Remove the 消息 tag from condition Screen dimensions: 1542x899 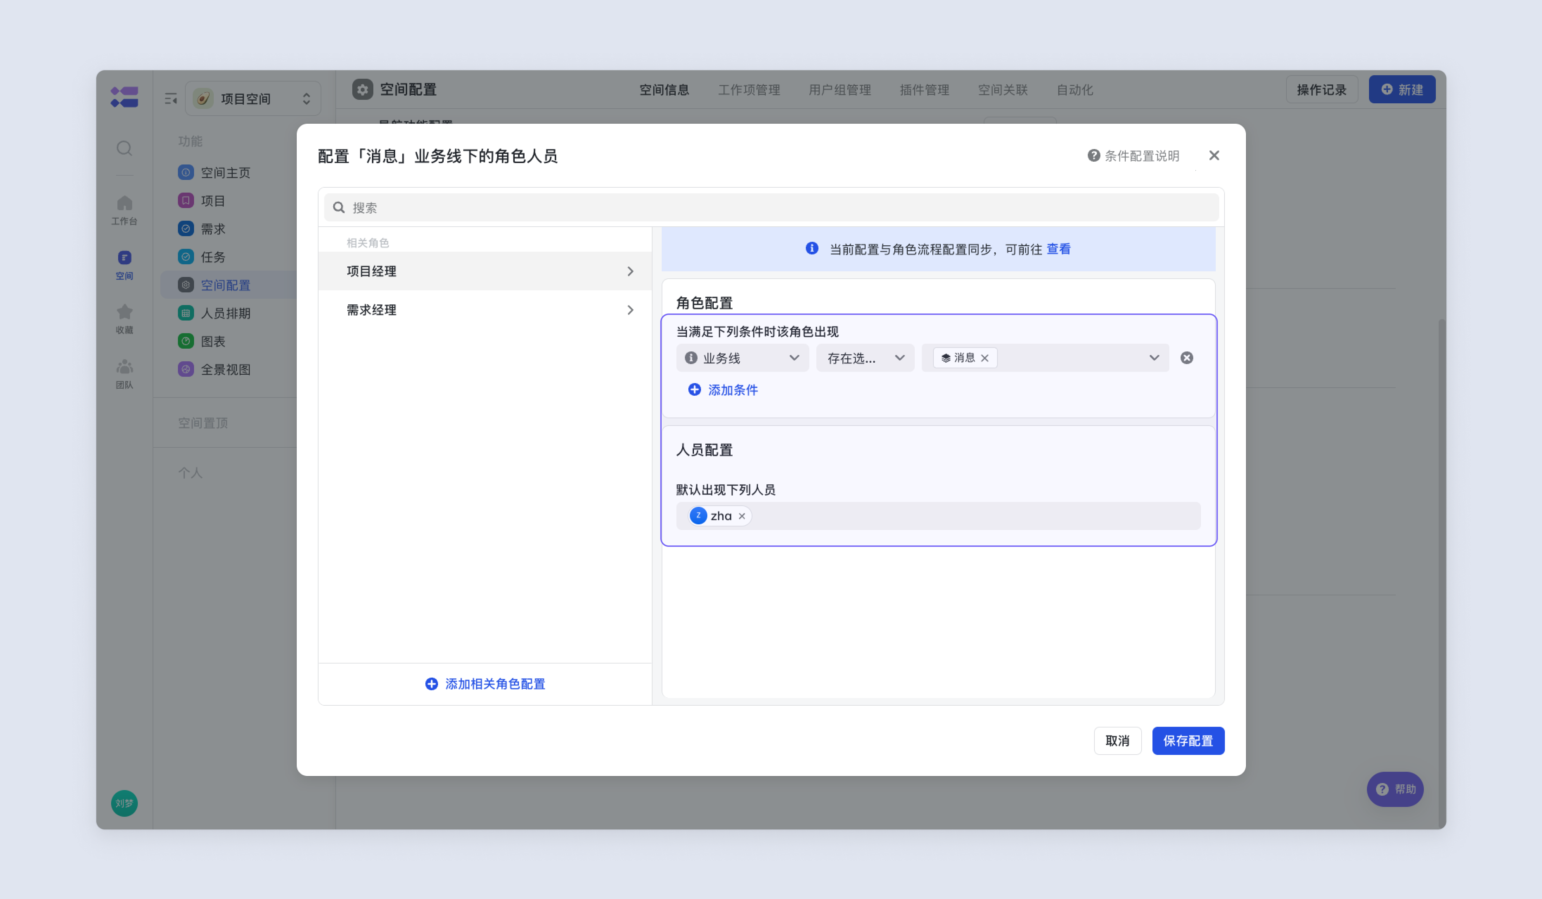(984, 358)
